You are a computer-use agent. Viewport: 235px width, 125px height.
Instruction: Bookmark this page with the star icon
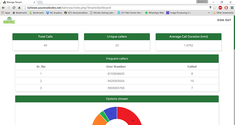click(215, 8)
